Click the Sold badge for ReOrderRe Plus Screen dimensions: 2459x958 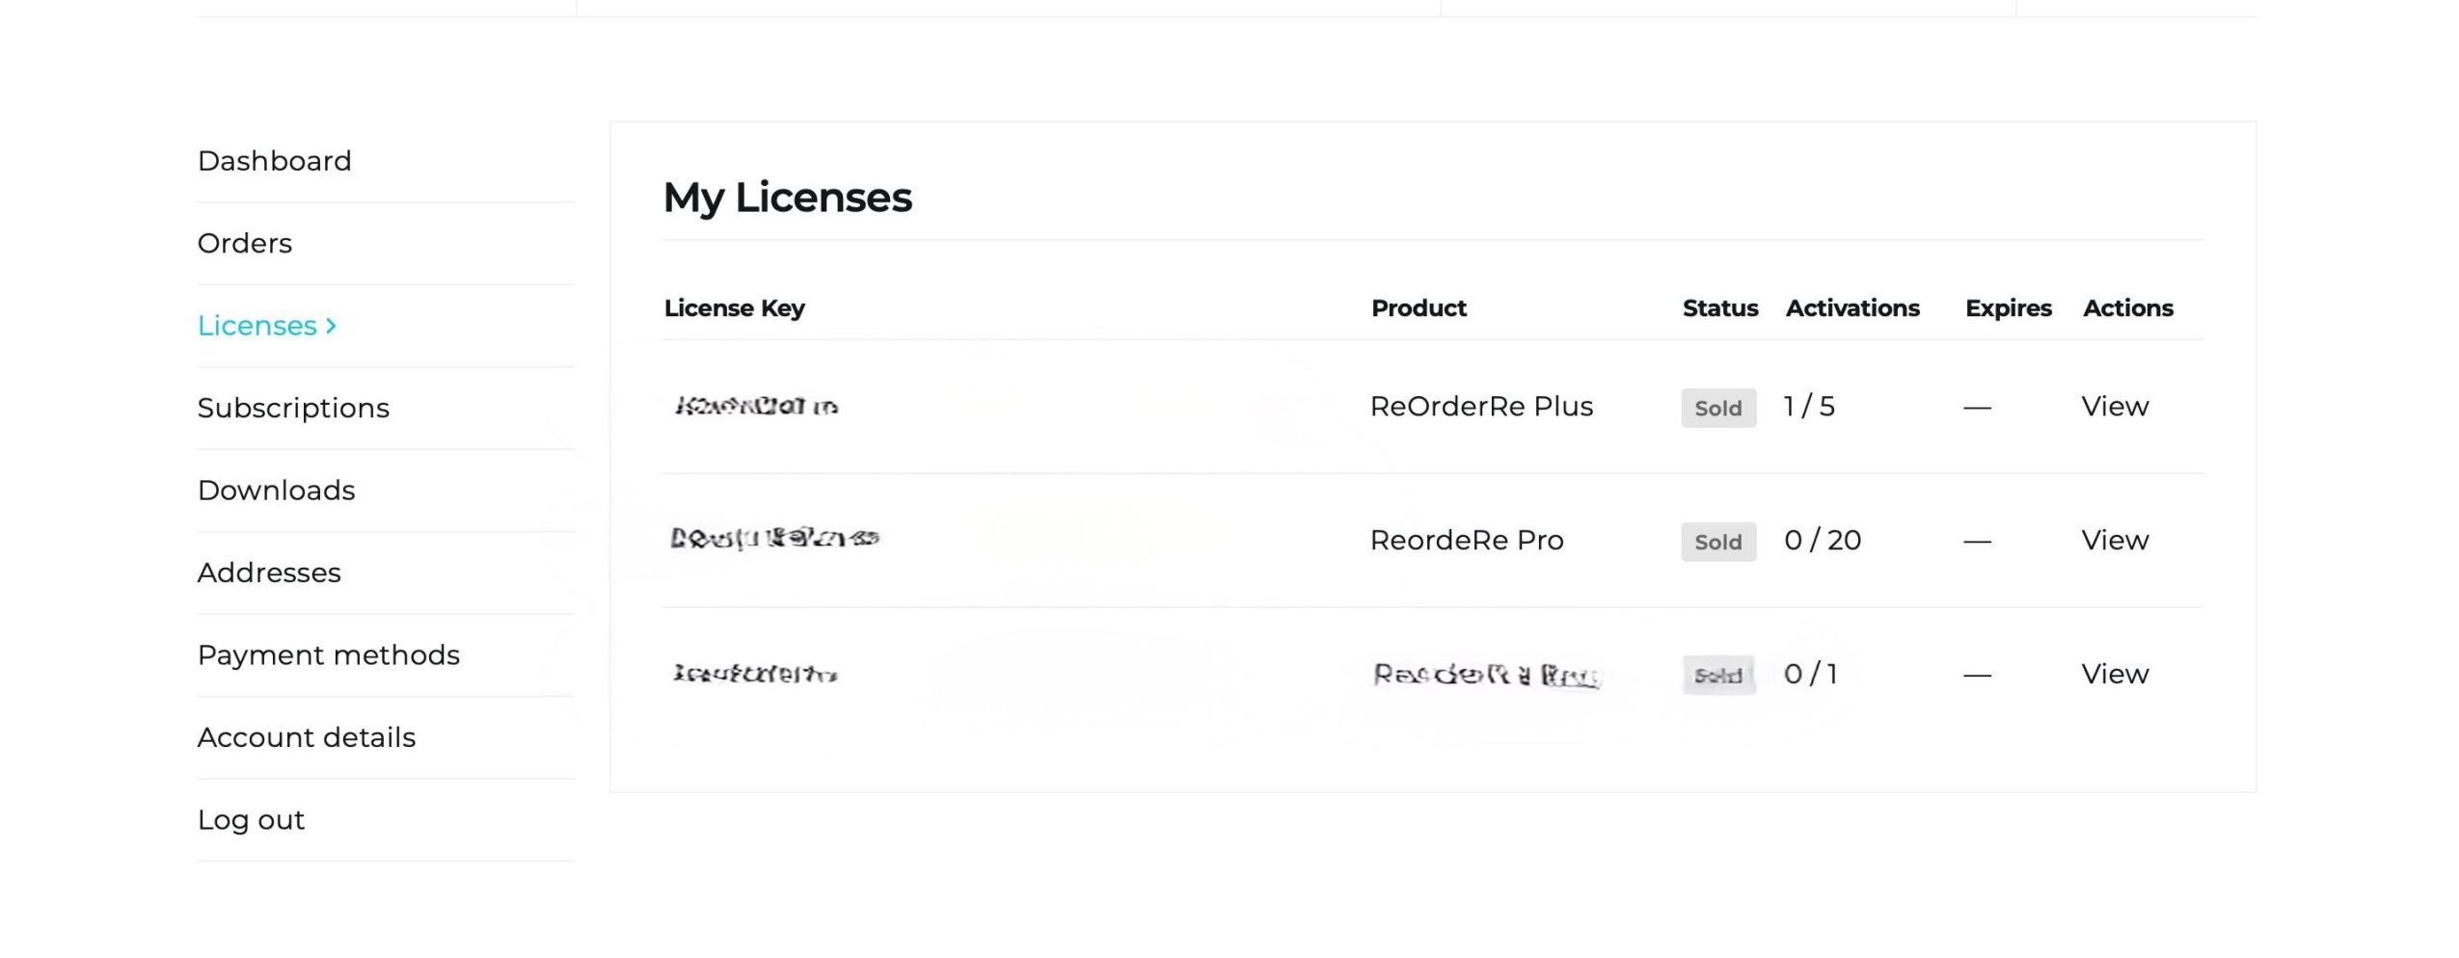tap(1717, 409)
